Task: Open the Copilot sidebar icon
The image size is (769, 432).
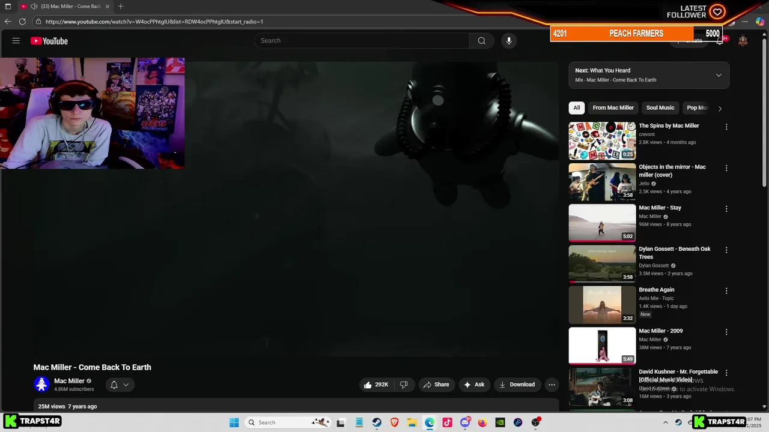Action: [x=760, y=22]
